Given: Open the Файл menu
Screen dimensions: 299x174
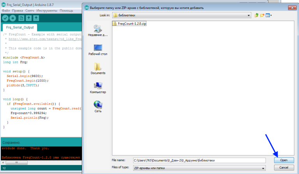Looking at the screenshot, I should coord(6,11).
